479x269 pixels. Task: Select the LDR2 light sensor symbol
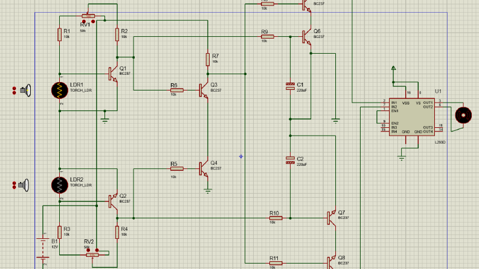[60, 185]
